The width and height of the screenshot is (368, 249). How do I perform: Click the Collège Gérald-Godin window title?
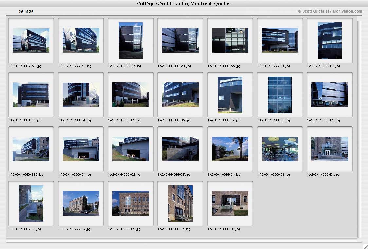pos(184,4)
